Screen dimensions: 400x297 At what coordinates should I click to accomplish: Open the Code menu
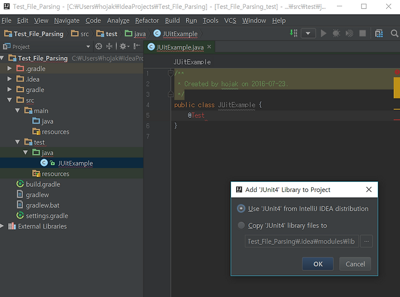click(93, 21)
